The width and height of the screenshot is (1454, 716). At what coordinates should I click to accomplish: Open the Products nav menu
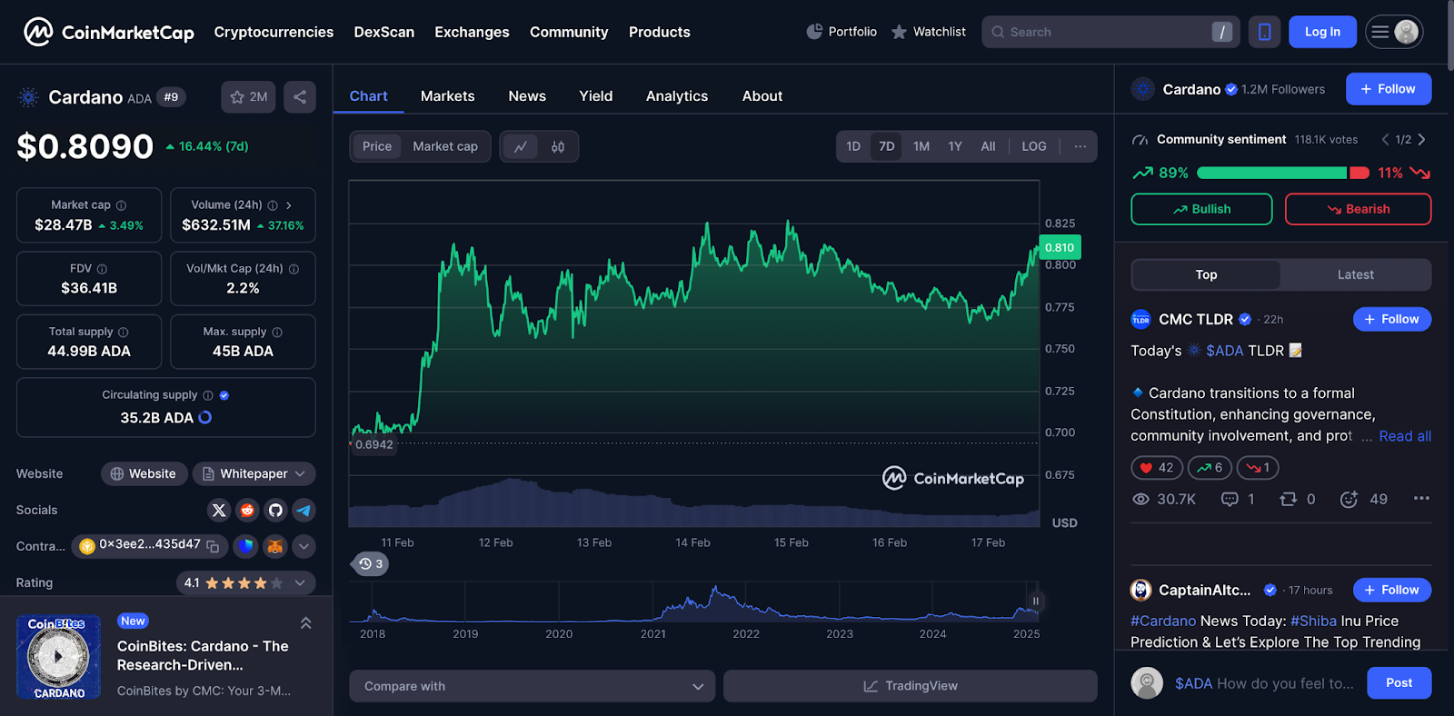[x=660, y=32]
